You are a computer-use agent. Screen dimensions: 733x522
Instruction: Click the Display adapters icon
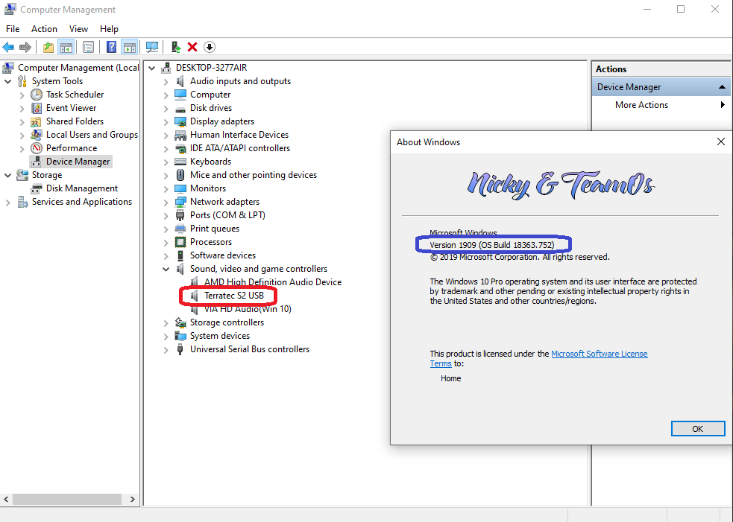(x=180, y=121)
